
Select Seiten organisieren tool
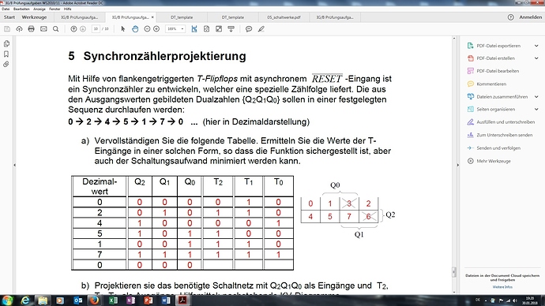click(495, 110)
